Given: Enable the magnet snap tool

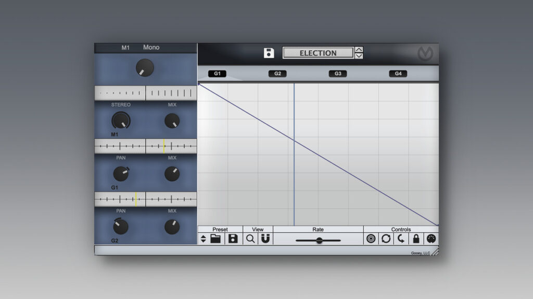Looking at the screenshot, I should tap(266, 239).
